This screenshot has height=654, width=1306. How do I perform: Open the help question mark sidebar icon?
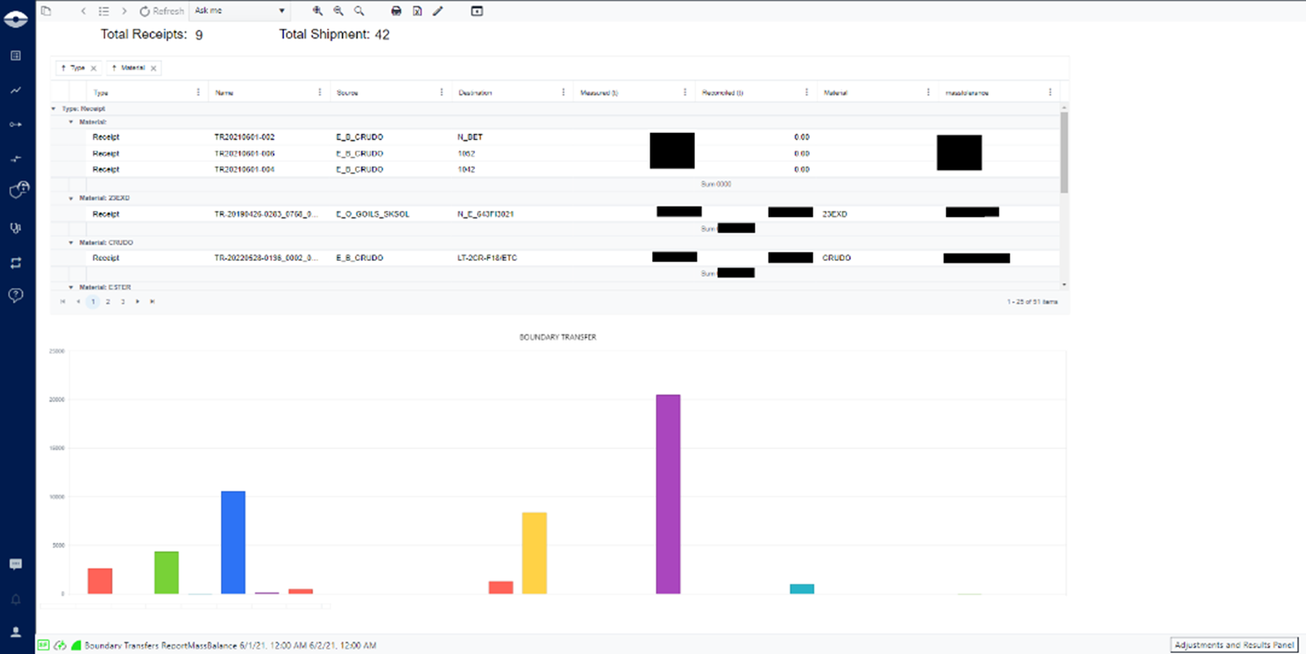(16, 295)
